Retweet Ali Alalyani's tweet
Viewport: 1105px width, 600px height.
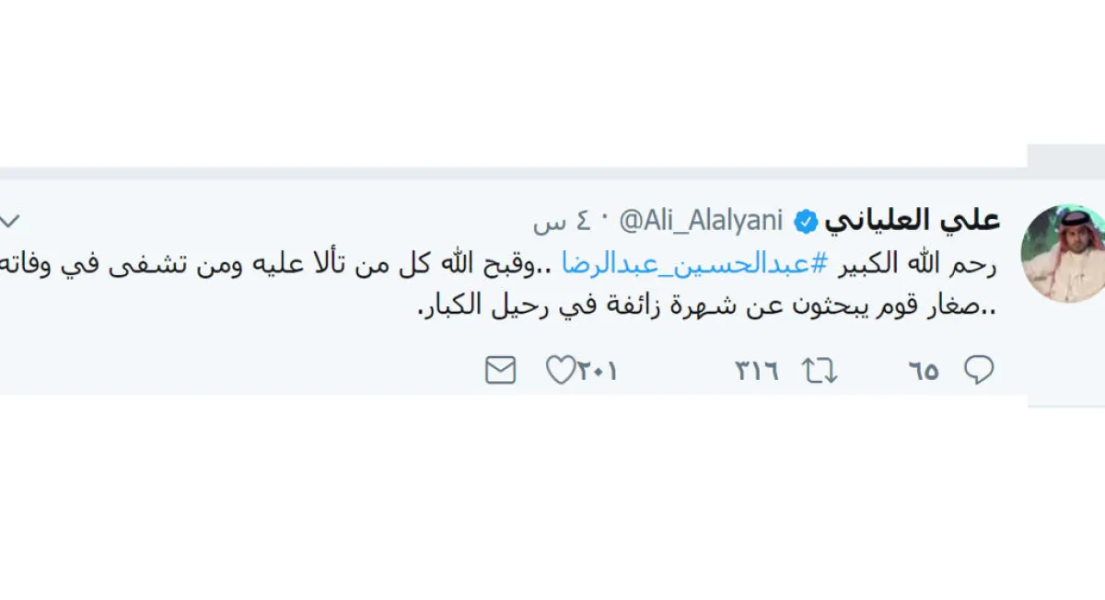(819, 370)
